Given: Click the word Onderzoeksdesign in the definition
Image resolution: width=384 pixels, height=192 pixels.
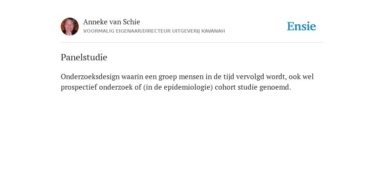Looking at the screenshot, I should tap(90, 77).
